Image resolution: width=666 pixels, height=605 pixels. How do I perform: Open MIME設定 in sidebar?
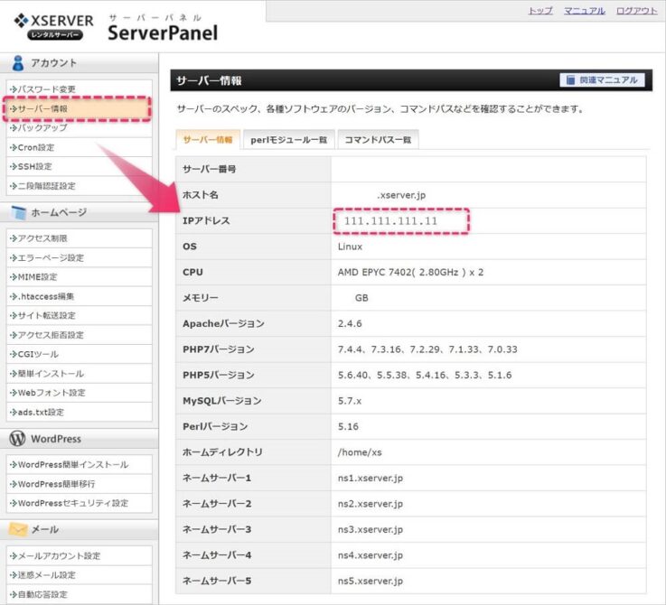(x=79, y=277)
